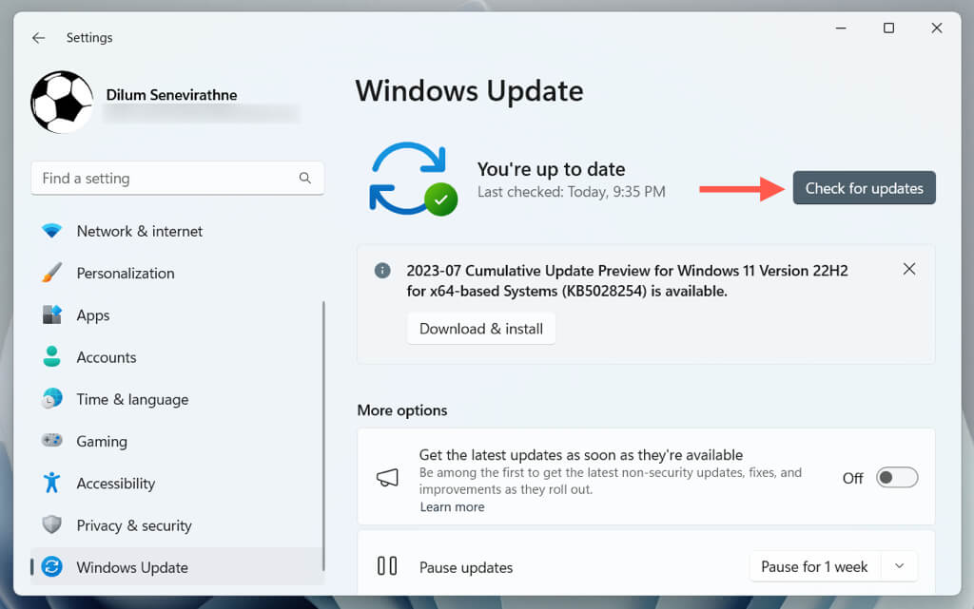974x609 pixels.
Task: Open Personalization settings
Action: 126,274
